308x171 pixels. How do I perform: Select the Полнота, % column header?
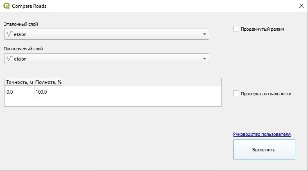48,82
